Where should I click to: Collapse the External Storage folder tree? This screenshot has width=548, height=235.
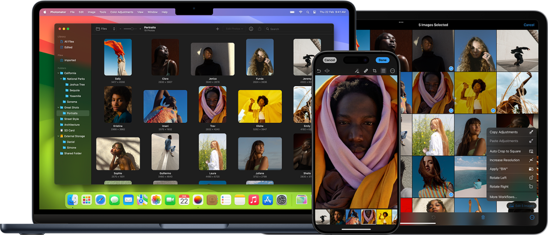[x=58, y=136]
